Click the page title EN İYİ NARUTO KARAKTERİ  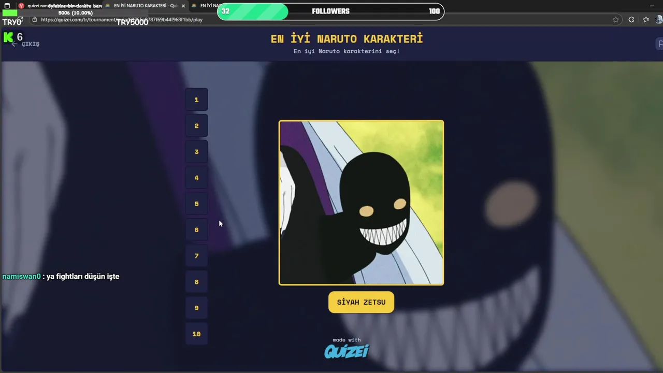[347, 39]
